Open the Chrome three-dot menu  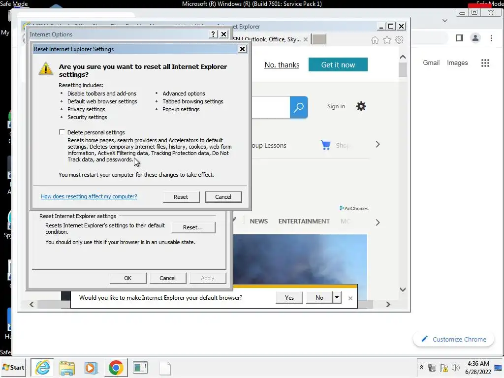click(491, 38)
